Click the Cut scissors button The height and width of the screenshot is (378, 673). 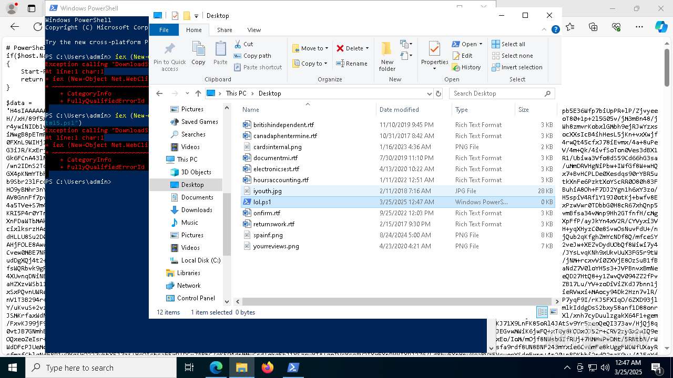(243, 44)
